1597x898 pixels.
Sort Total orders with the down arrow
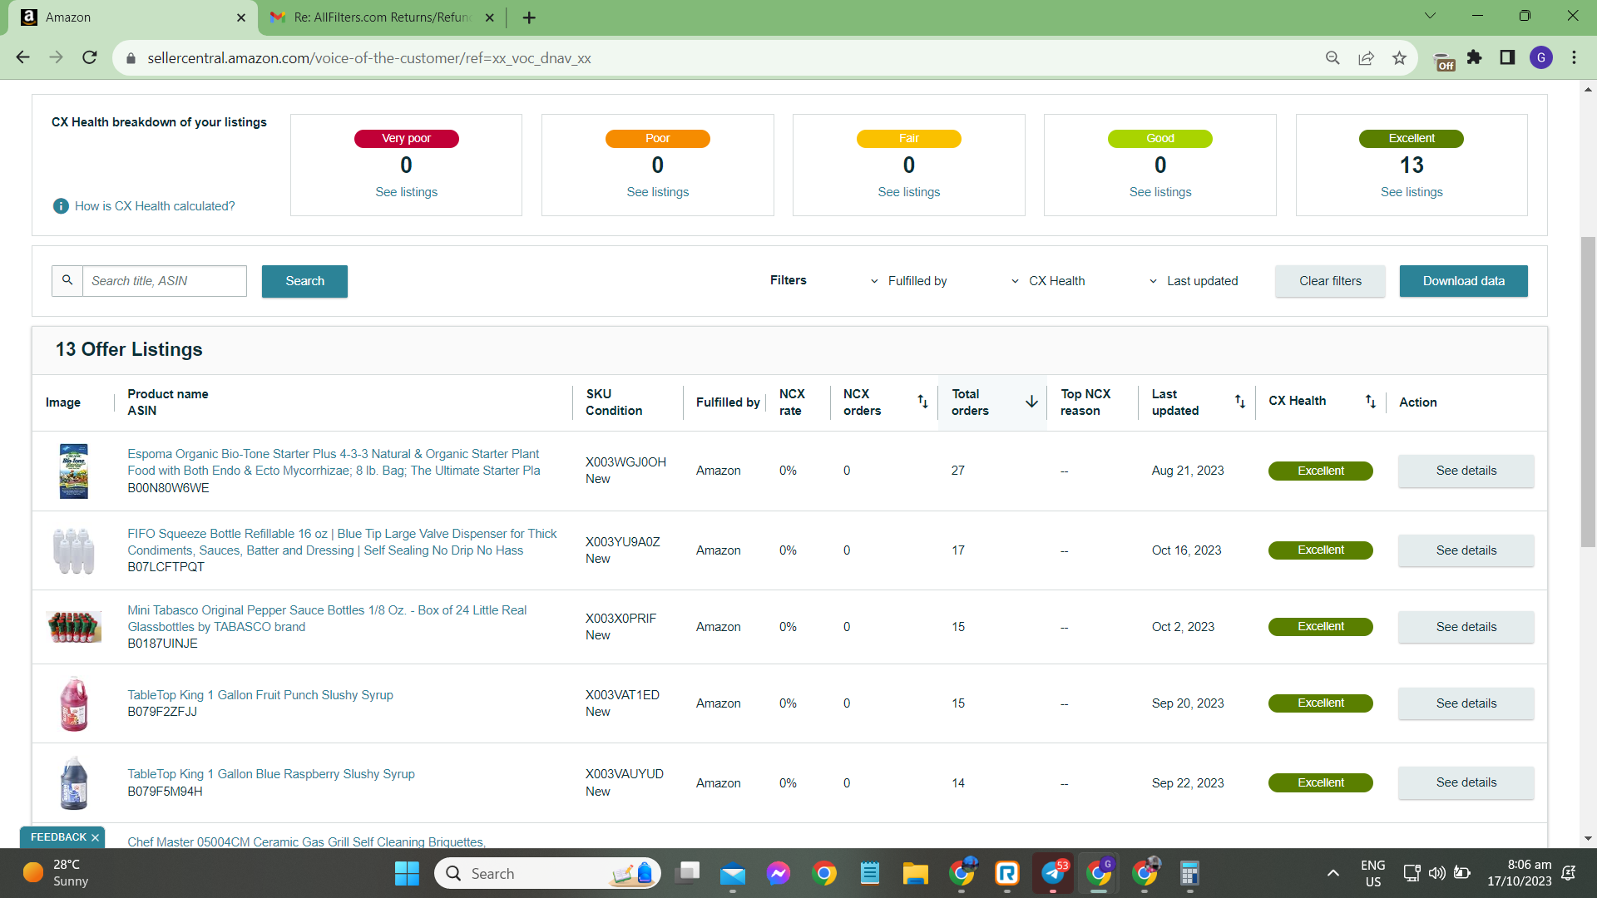(1031, 402)
